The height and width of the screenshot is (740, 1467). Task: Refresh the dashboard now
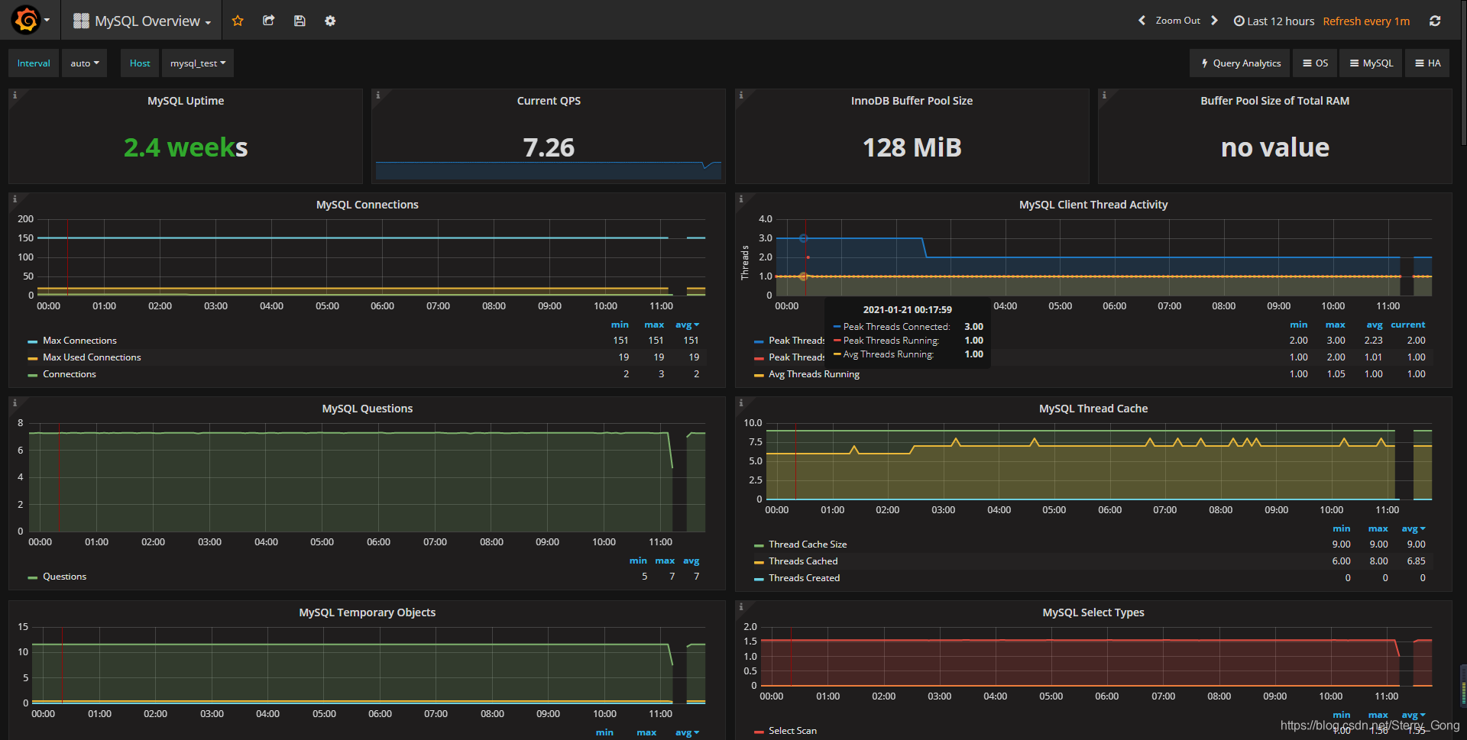point(1435,21)
